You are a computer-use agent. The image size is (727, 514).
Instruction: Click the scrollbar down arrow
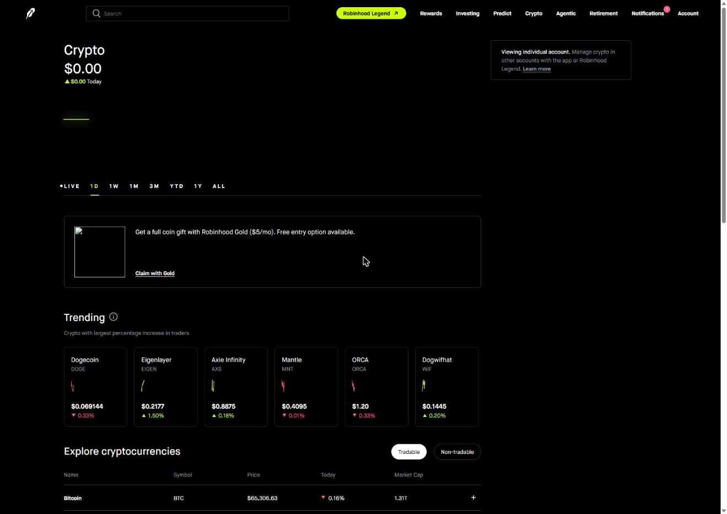click(724, 511)
